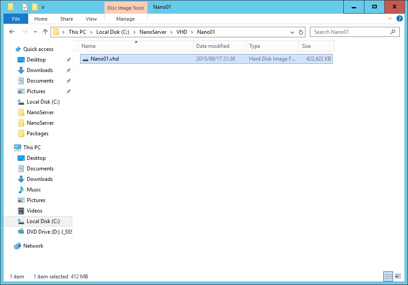Image resolution: width=408 pixels, height=285 pixels.
Task: Click VHD in the address breadcrumb
Action: tap(182, 32)
